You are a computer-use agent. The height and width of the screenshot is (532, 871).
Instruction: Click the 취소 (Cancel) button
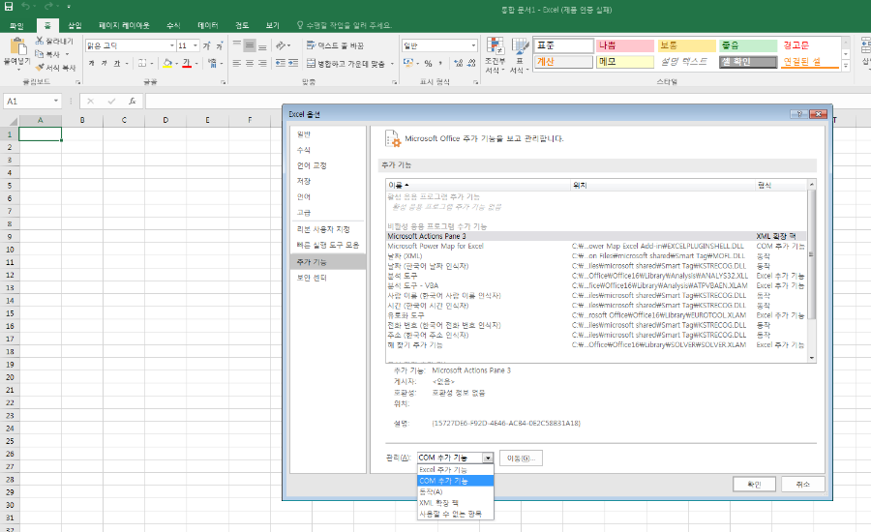click(x=802, y=485)
